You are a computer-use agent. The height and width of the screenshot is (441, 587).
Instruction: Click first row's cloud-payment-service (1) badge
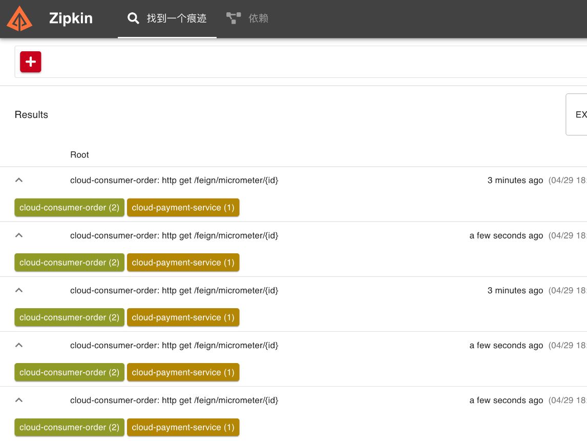point(183,208)
